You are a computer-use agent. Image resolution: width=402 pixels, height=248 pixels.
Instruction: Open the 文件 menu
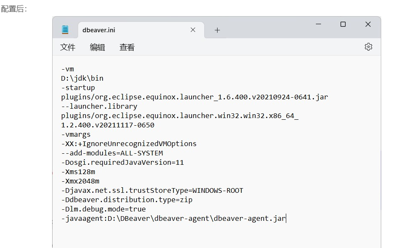68,47
